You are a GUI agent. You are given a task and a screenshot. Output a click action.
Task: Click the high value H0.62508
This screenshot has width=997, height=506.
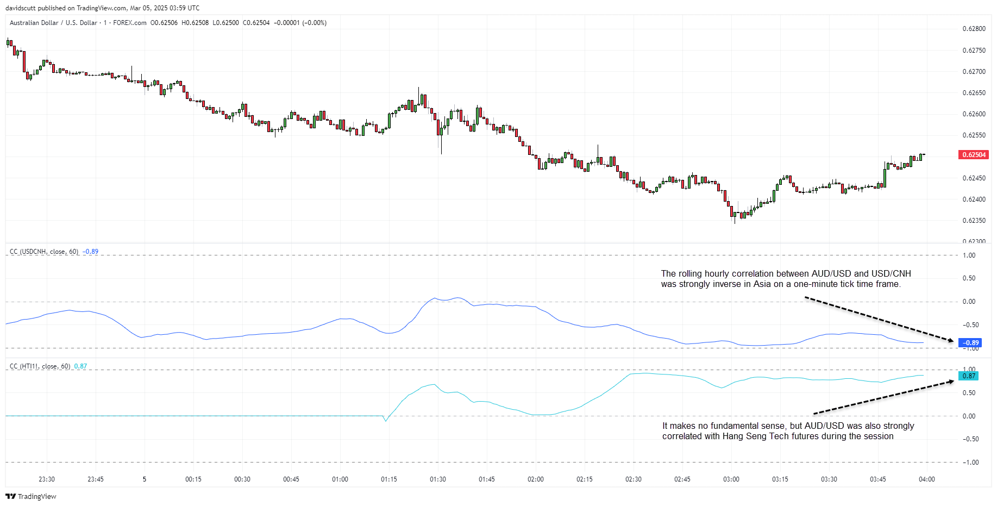point(195,23)
